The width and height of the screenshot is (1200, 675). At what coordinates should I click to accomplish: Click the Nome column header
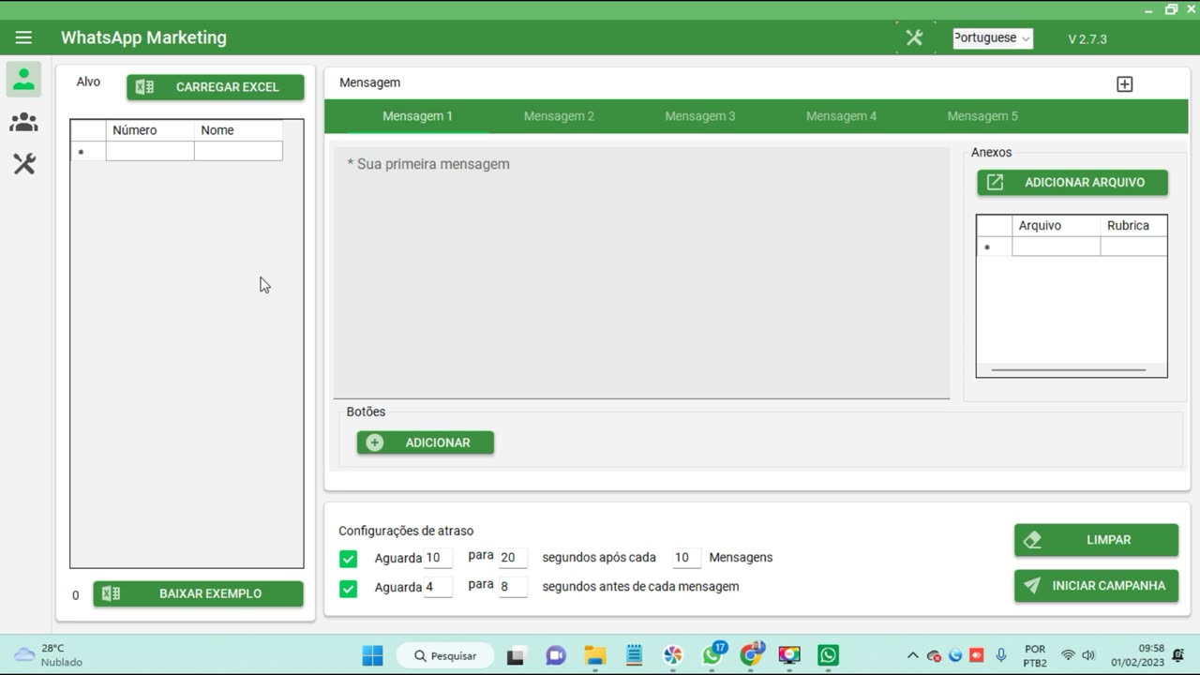pyautogui.click(x=238, y=130)
